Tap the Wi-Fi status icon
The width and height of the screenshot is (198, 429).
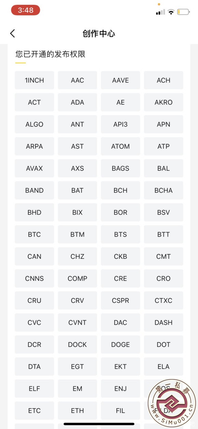(x=171, y=12)
